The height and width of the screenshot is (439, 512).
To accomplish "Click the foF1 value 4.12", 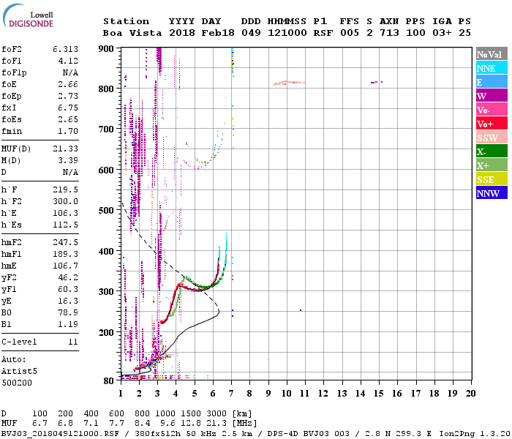I will 68,61.
